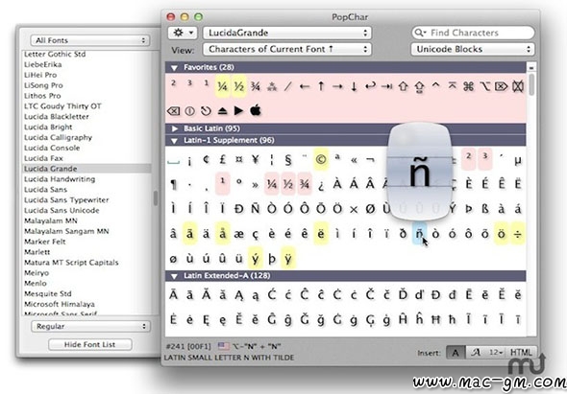
Task: Select the æ ligature character
Action: [x=238, y=234]
